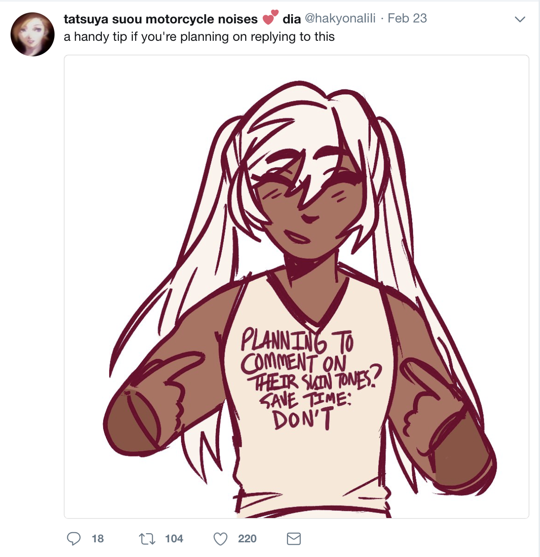Click the @hakyonalili handle

340,18
